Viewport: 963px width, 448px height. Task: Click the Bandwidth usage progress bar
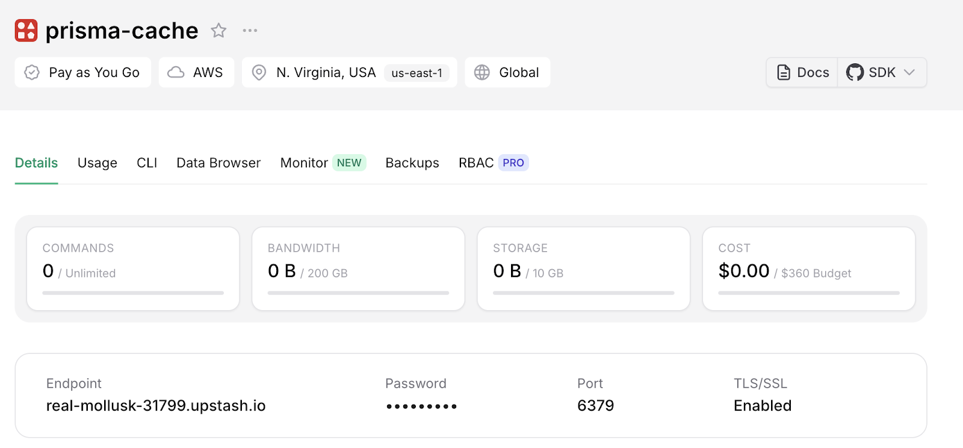coord(358,293)
